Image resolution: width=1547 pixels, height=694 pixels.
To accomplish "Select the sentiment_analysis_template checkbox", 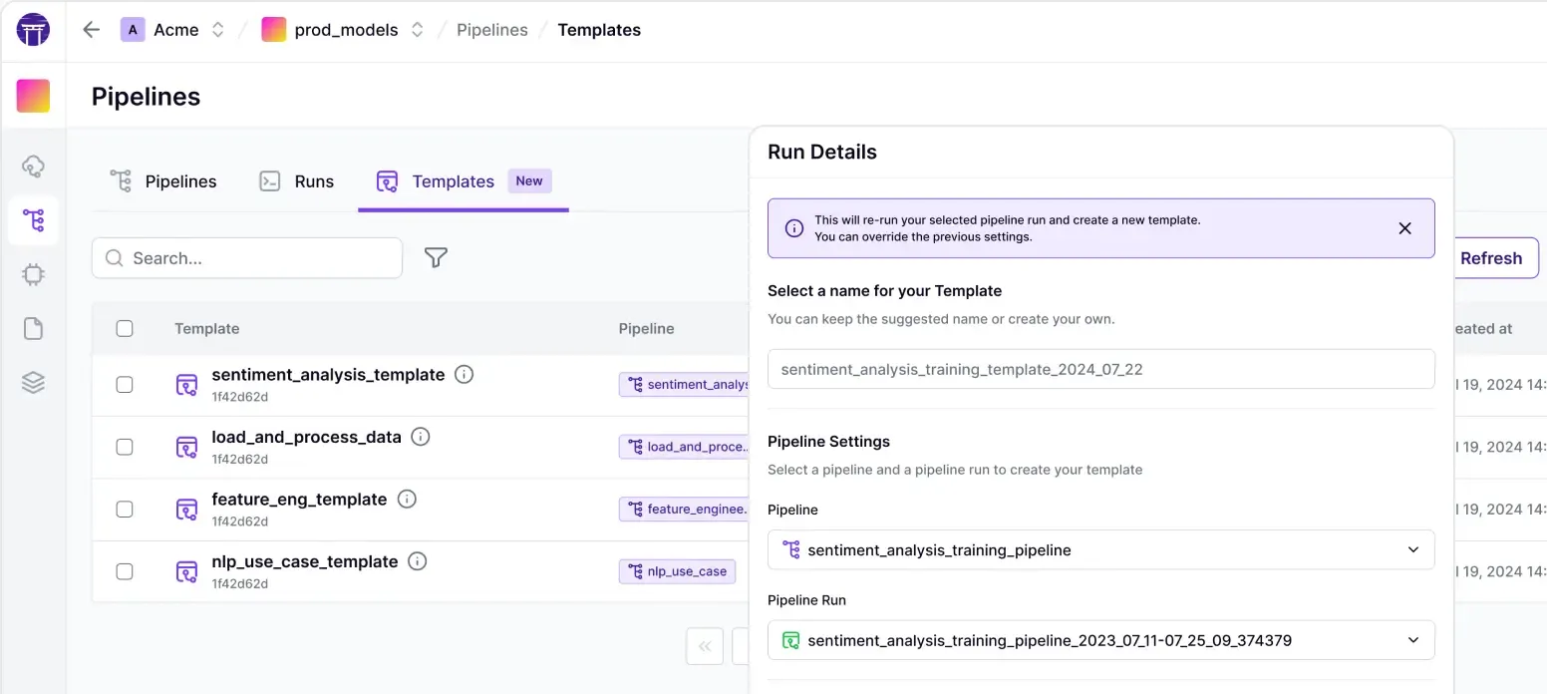I will (x=125, y=385).
